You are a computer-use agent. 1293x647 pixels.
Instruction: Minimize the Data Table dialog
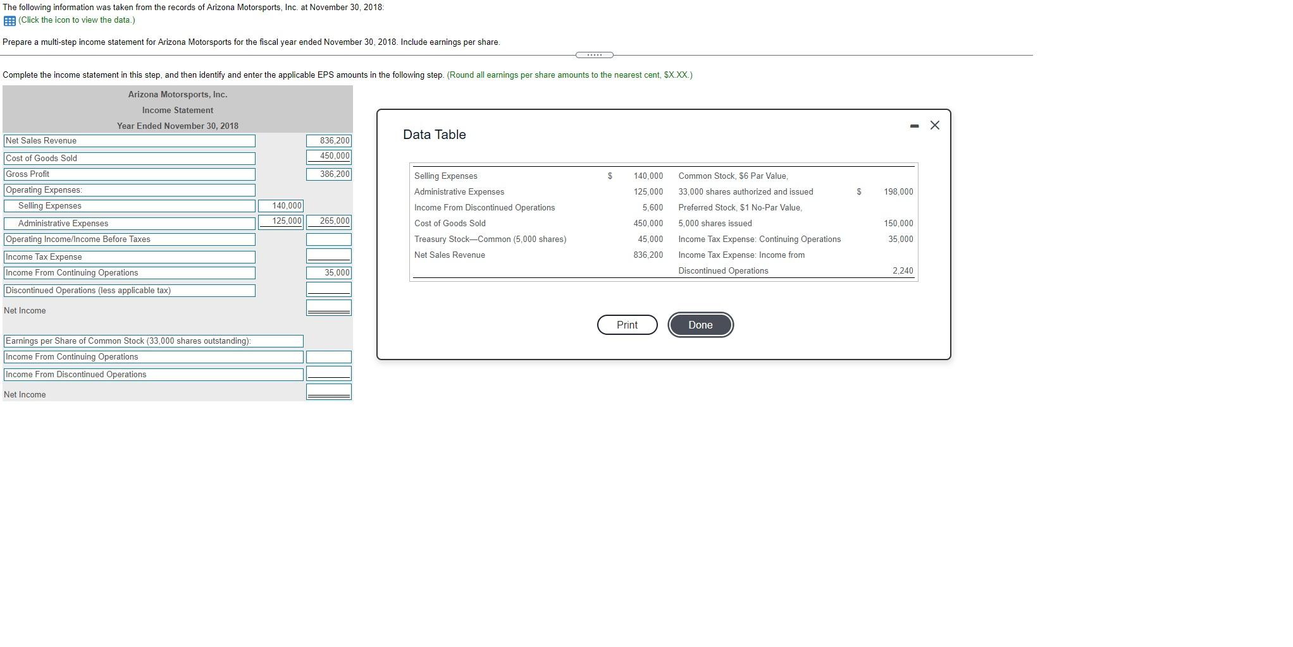tap(914, 126)
